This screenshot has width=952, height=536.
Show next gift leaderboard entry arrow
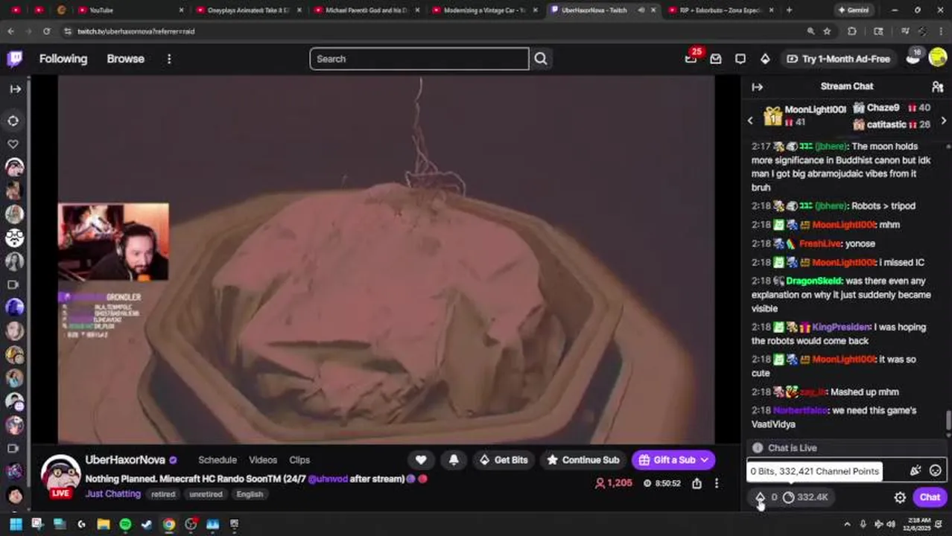[x=944, y=120]
